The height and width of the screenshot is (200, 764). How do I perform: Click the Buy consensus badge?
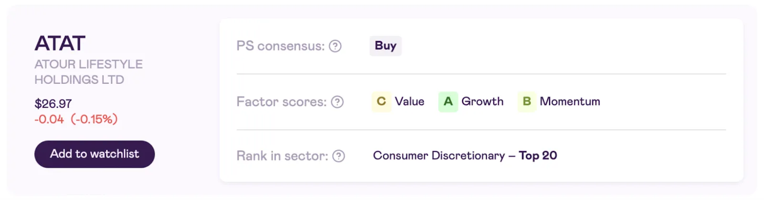pos(385,46)
